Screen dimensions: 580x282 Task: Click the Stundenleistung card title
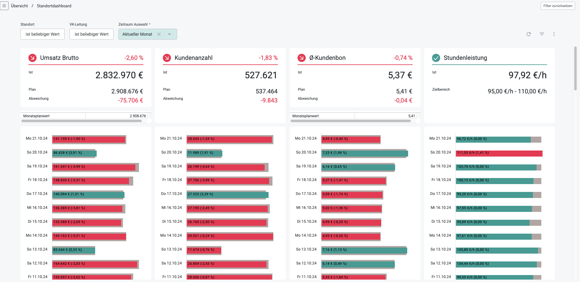pos(465,58)
